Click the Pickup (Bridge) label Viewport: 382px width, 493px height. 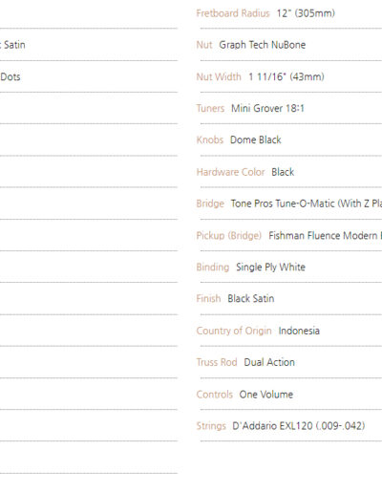(x=229, y=236)
